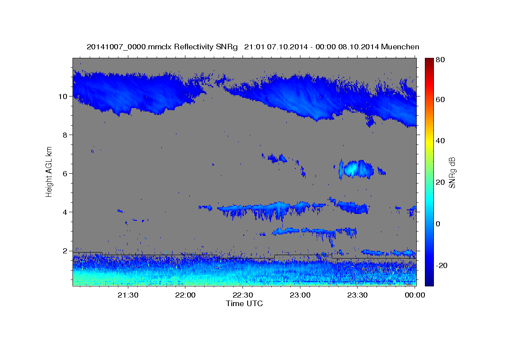The image size is (515, 343).
Task: Click the 'SNRg dB' colorbar label
Action: coord(452,173)
